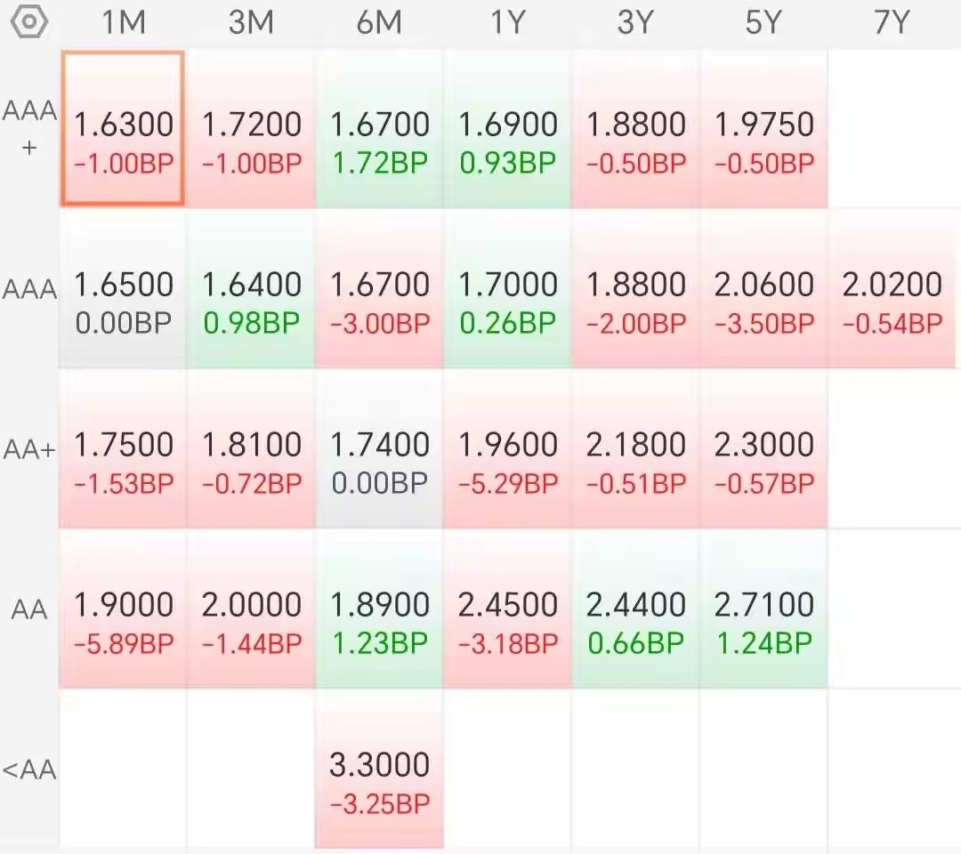This screenshot has width=961, height=854.
Task: Open highlighted AAA+ 1M cell 1.6300
Action: [x=123, y=128]
